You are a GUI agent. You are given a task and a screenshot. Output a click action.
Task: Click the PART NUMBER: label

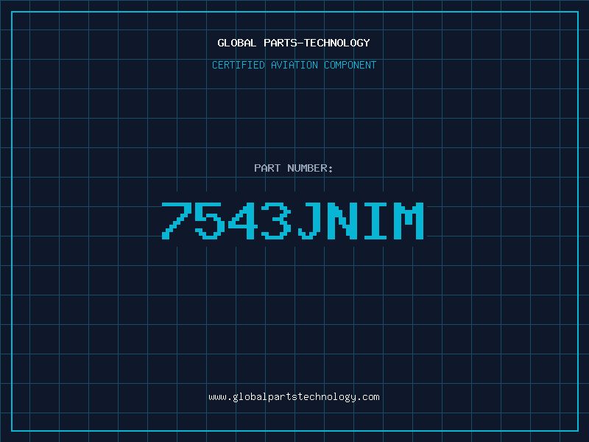click(294, 168)
